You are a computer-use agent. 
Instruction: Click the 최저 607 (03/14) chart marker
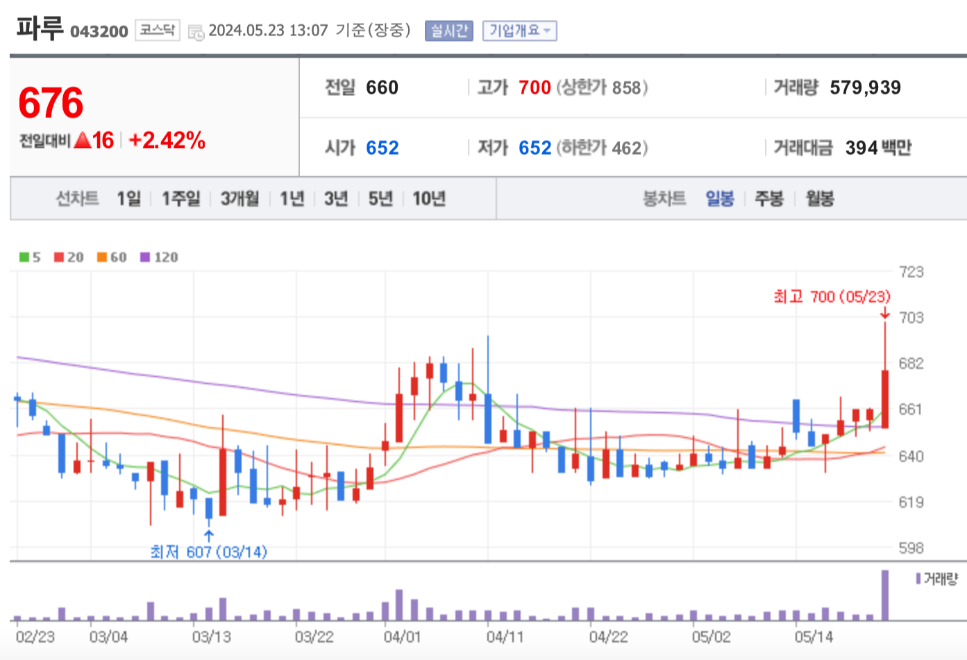208,552
